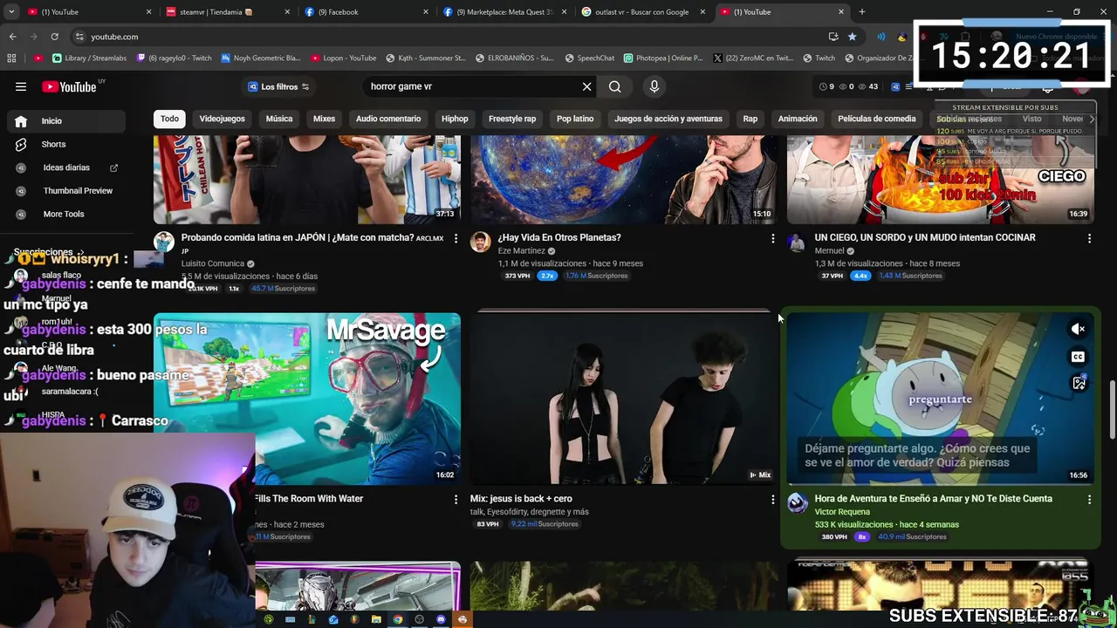Open the SpeechChat bookmark
The width and height of the screenshot is (1117, 628).
(590, 58)
